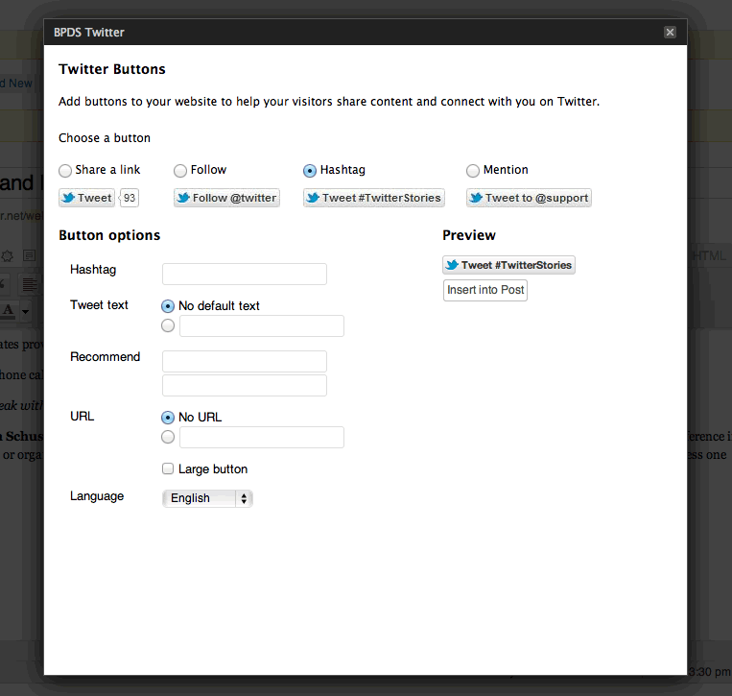Image resolution: width=732 pixels, height=696 pixels.
Task: Click the first Recommend input field
Action: tap(245, 361)
